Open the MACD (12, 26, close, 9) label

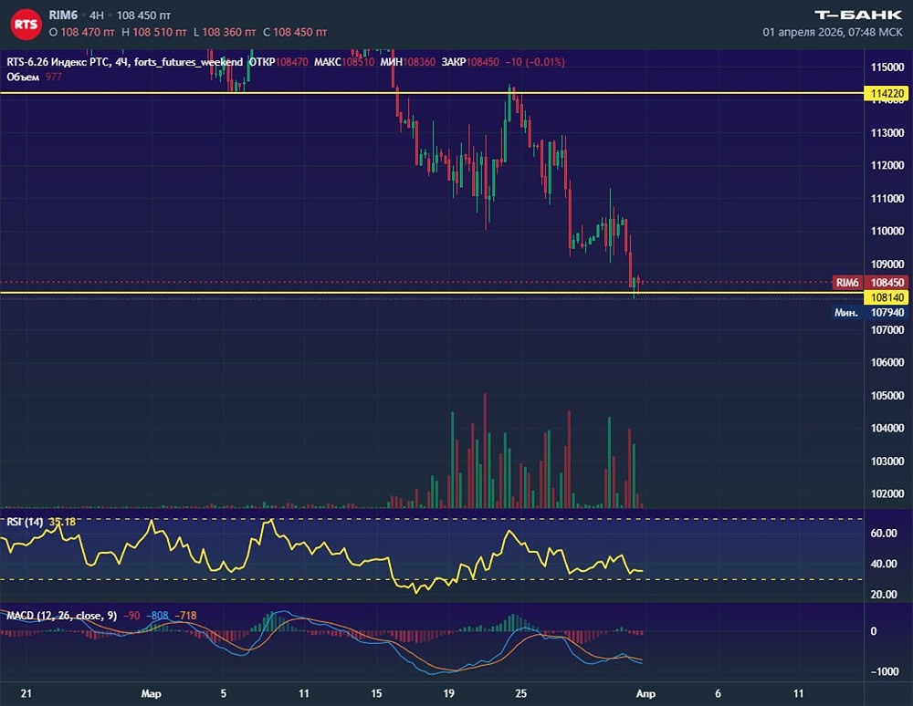(58, 616)
